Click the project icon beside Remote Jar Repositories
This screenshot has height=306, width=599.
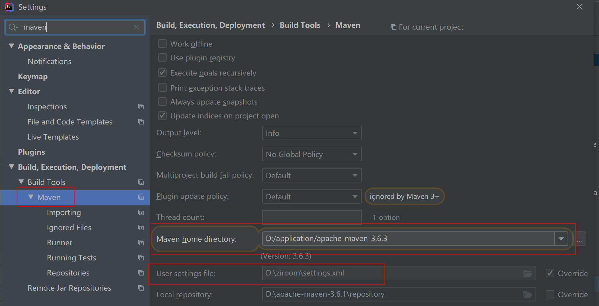(141, 288)
